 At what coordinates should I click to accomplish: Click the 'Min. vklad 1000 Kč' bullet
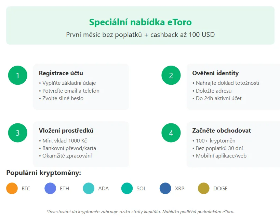[x=64, y=141]
